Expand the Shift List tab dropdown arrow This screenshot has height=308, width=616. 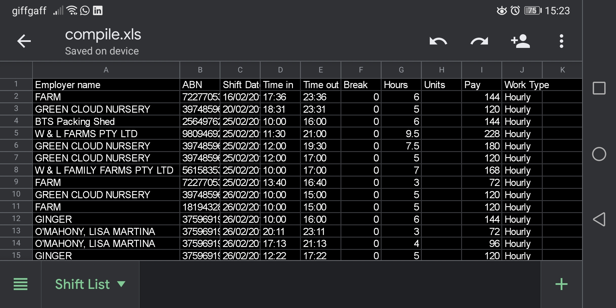click(x=121, y=284)
